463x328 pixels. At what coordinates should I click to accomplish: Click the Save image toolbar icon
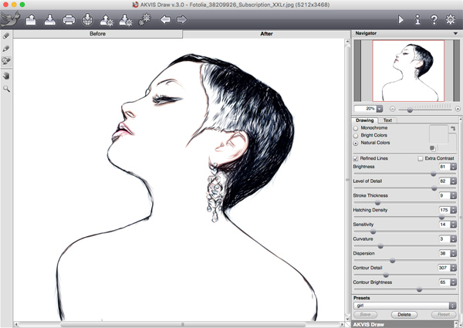tap(50, 19)
